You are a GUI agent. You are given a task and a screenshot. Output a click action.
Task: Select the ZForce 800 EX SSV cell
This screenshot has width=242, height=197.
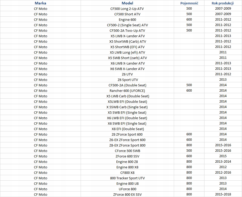(x=127, y=194)
